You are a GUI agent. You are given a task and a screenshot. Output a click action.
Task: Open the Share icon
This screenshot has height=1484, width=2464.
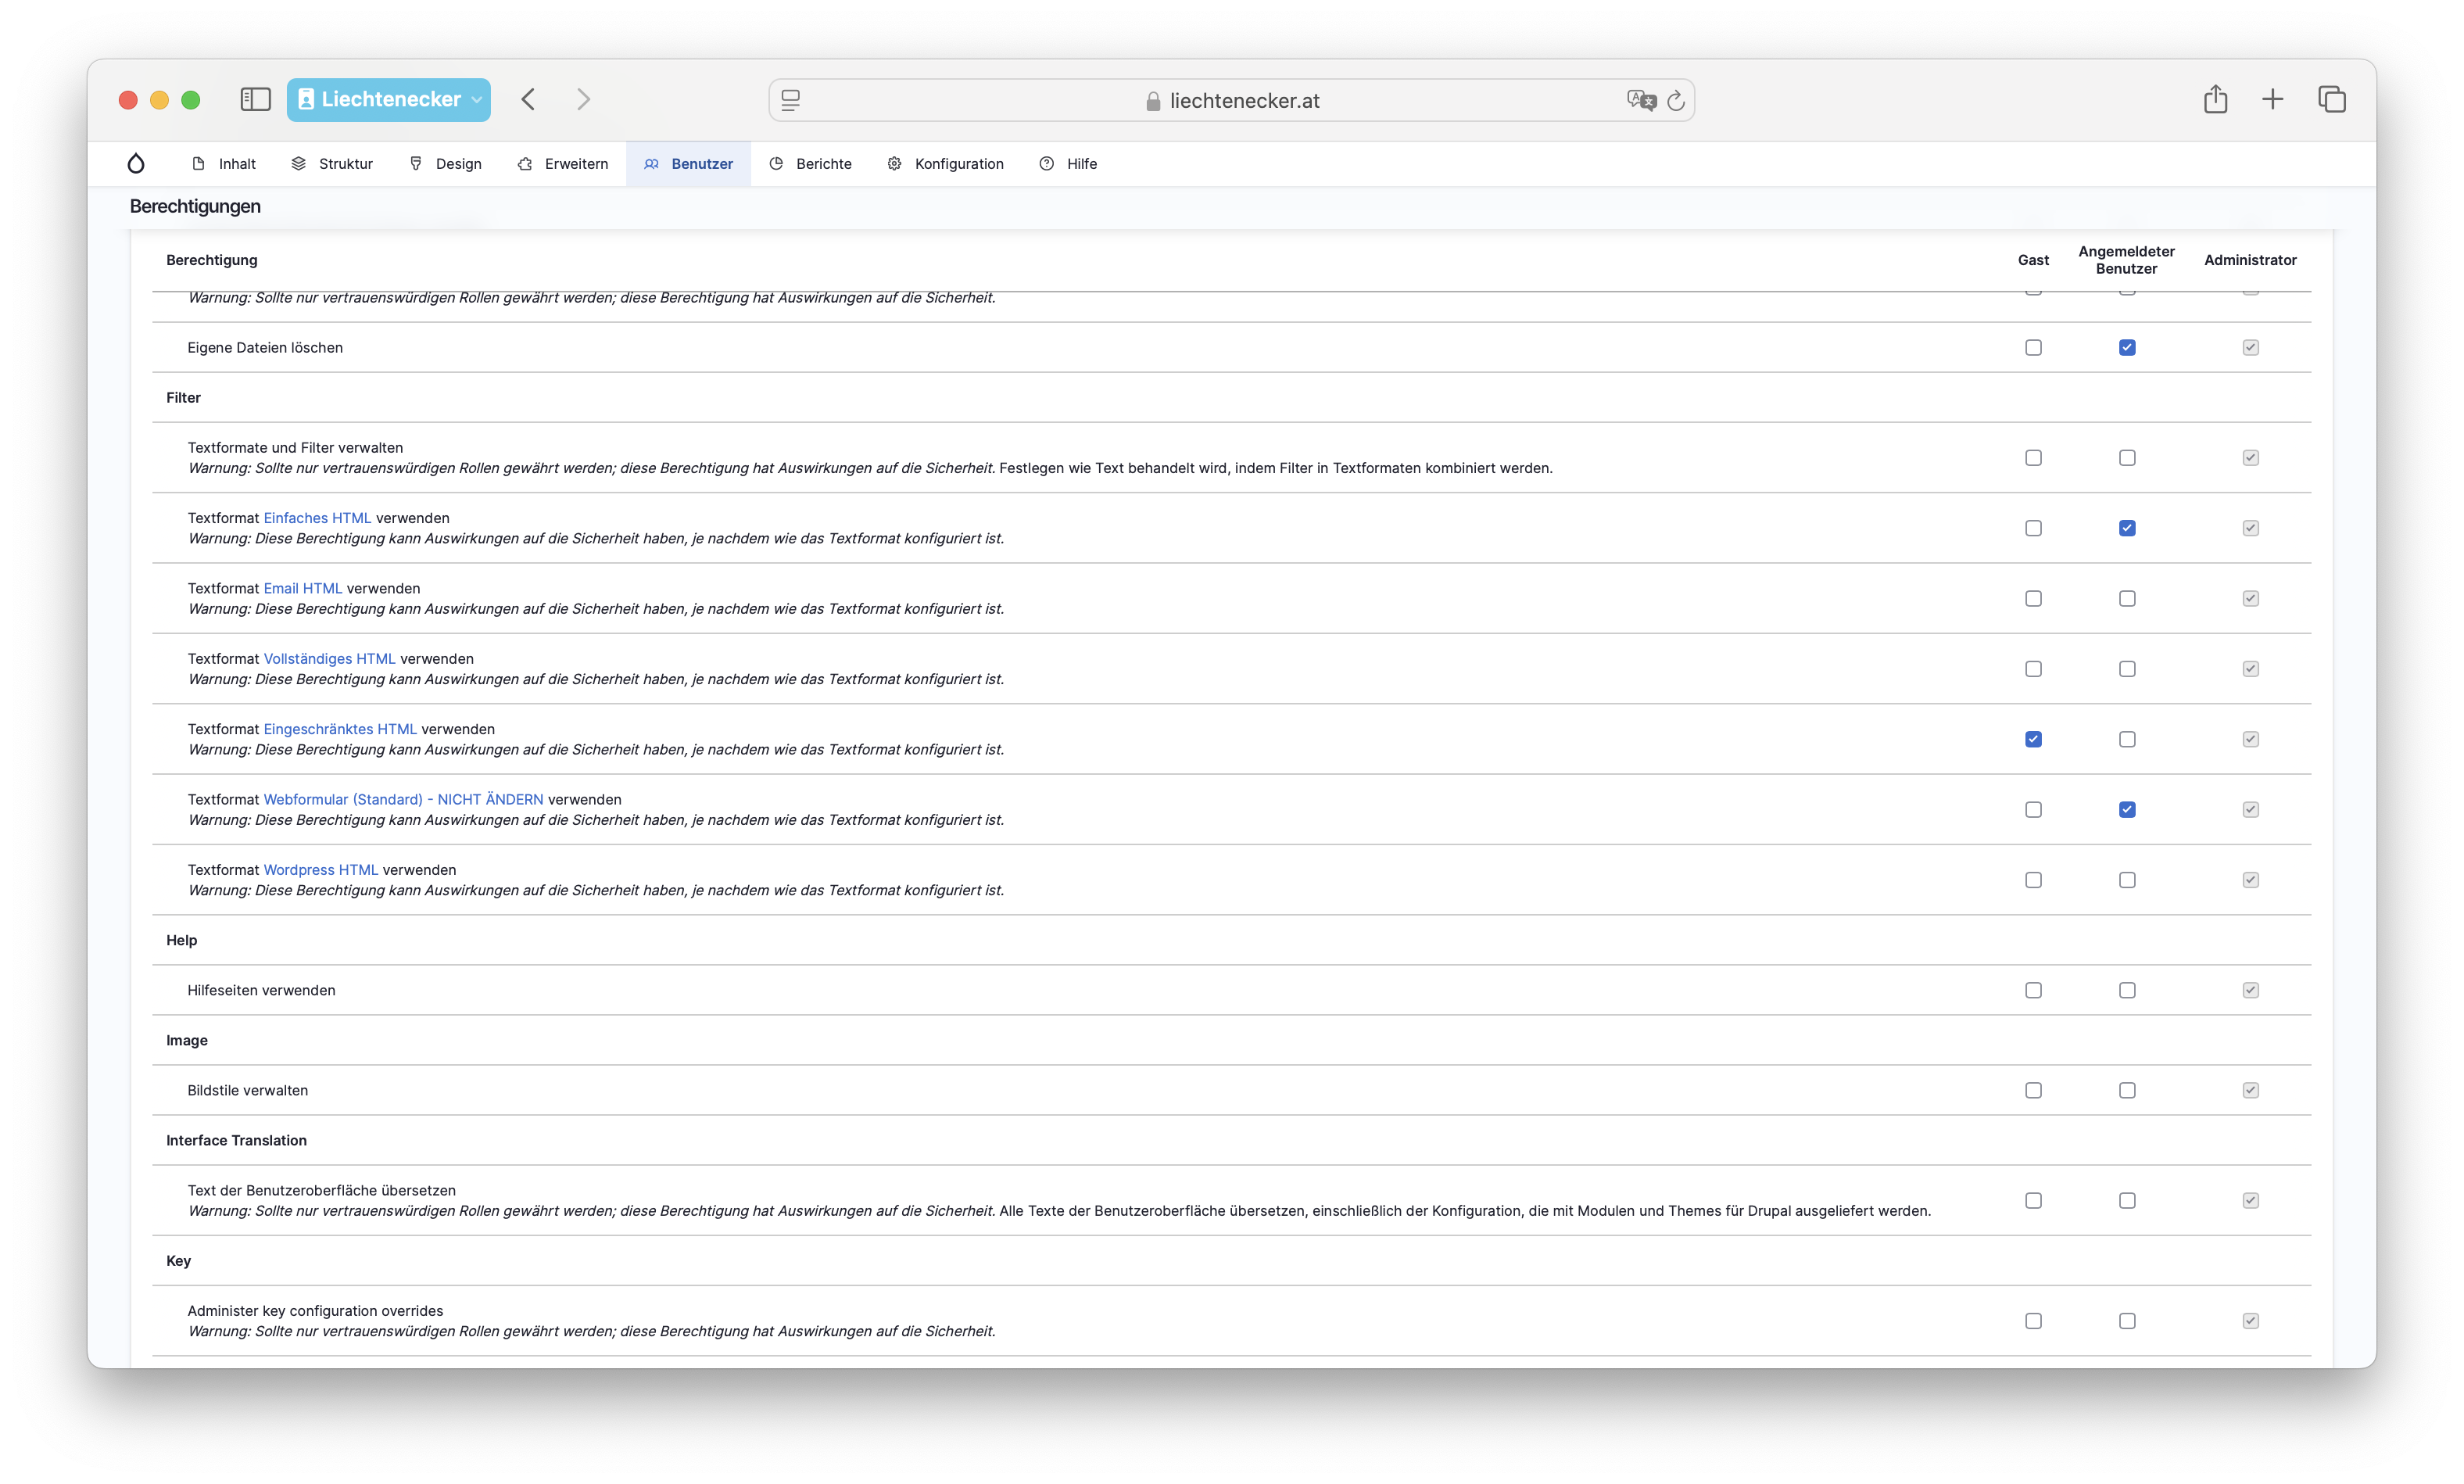coord(2215,99)
